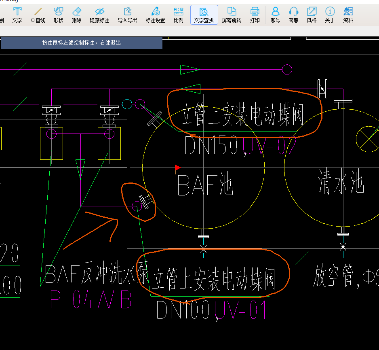Image resolution: width=379 pixels, height=350 pixels.
Task: Activate the 删除 eraser tool
Action: point(77,15)
